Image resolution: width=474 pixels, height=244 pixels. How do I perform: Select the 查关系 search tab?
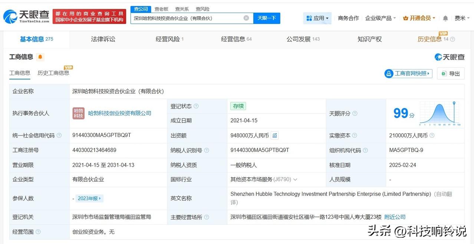click(x=182, y=9)
